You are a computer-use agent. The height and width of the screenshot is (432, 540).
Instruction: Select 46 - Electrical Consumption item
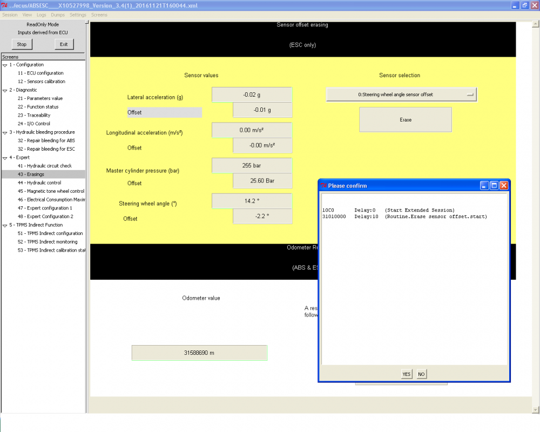click(x=51, y=200)
